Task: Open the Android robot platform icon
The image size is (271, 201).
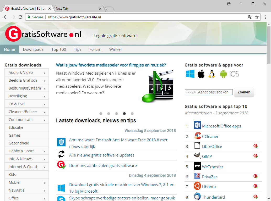Action: pos(223,74)
